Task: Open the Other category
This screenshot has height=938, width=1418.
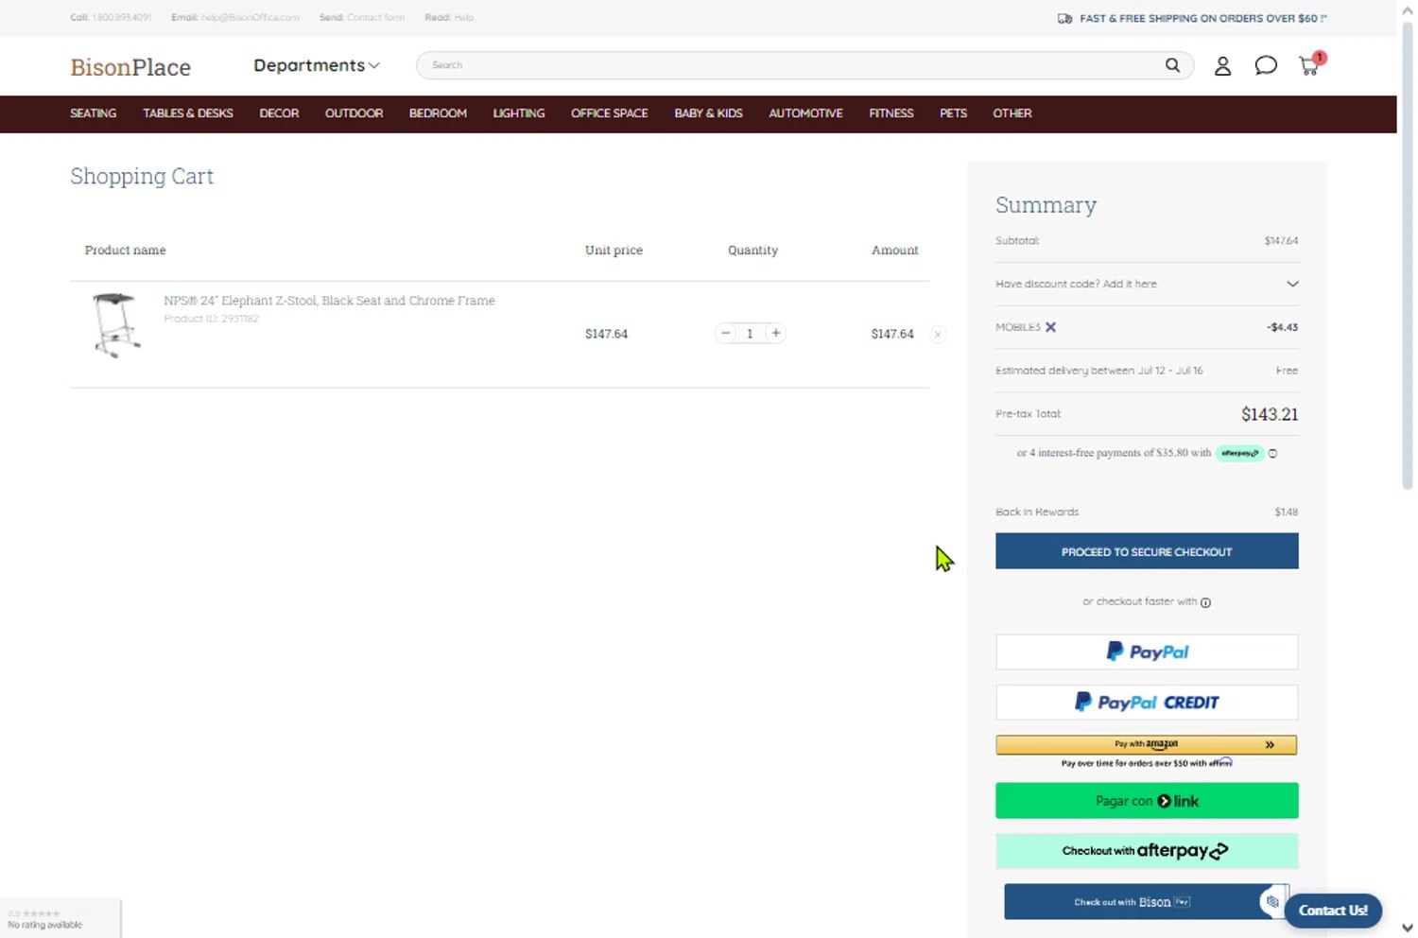Action: tap(1012, 113)
